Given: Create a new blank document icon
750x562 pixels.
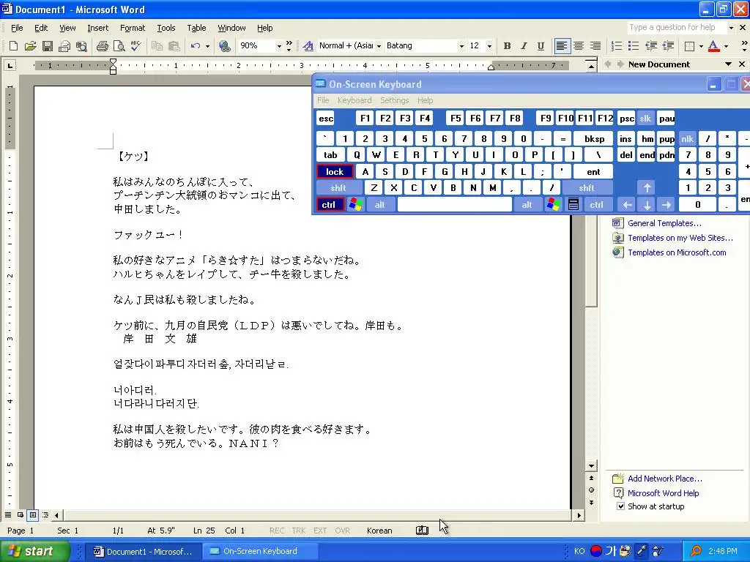Looking at the screenshot, I should click(x=13, y=46).
